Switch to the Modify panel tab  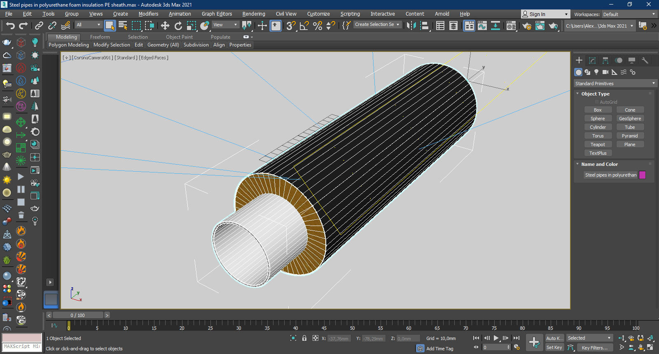tap(592, 60)
